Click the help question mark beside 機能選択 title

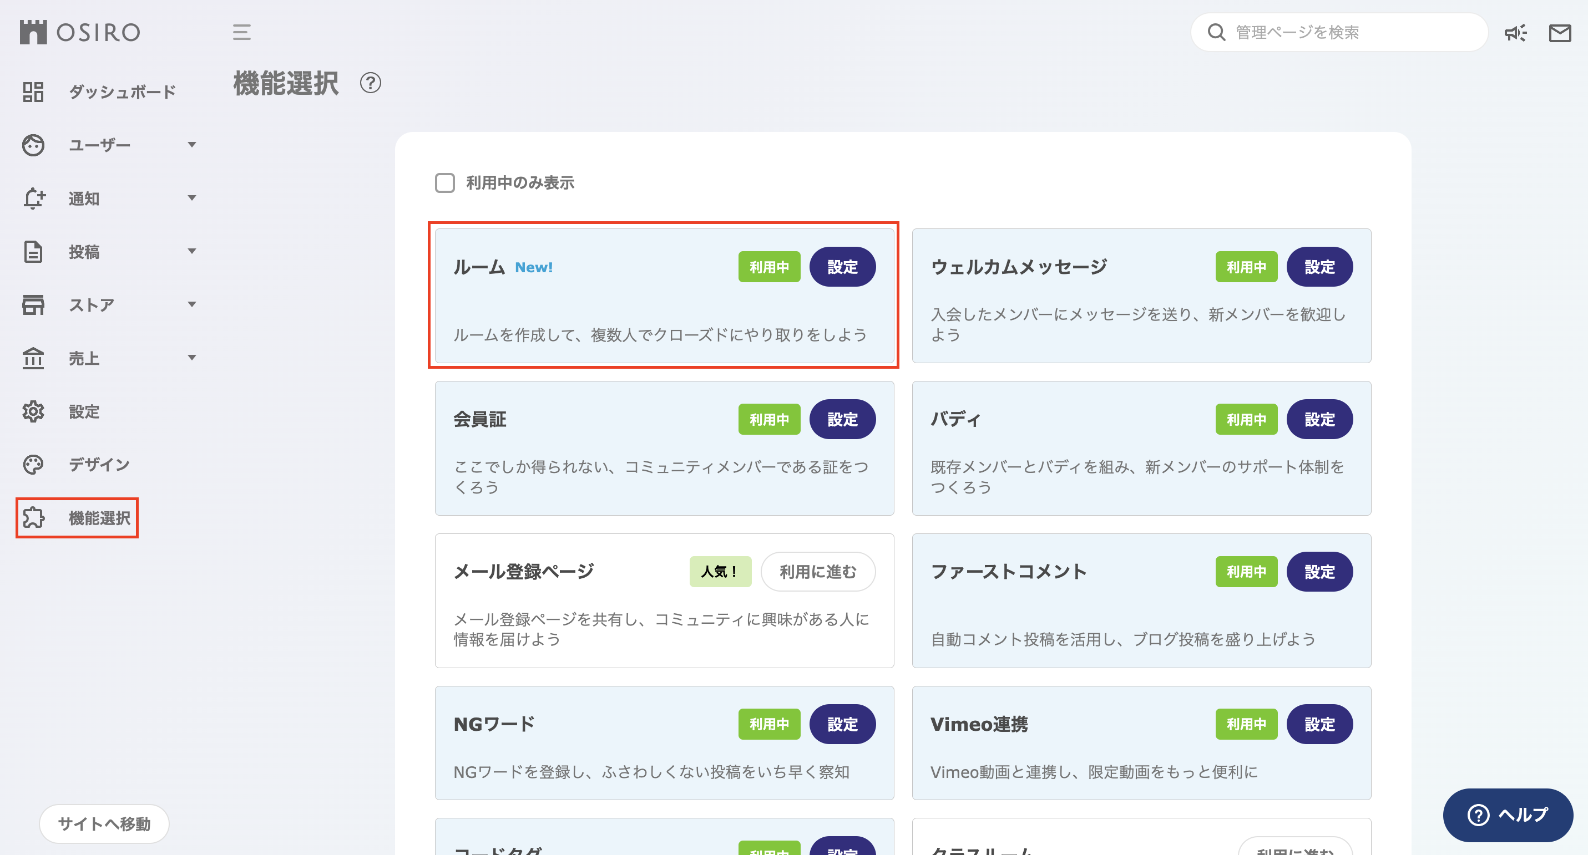pyautogui.click(x=371, y=83)
